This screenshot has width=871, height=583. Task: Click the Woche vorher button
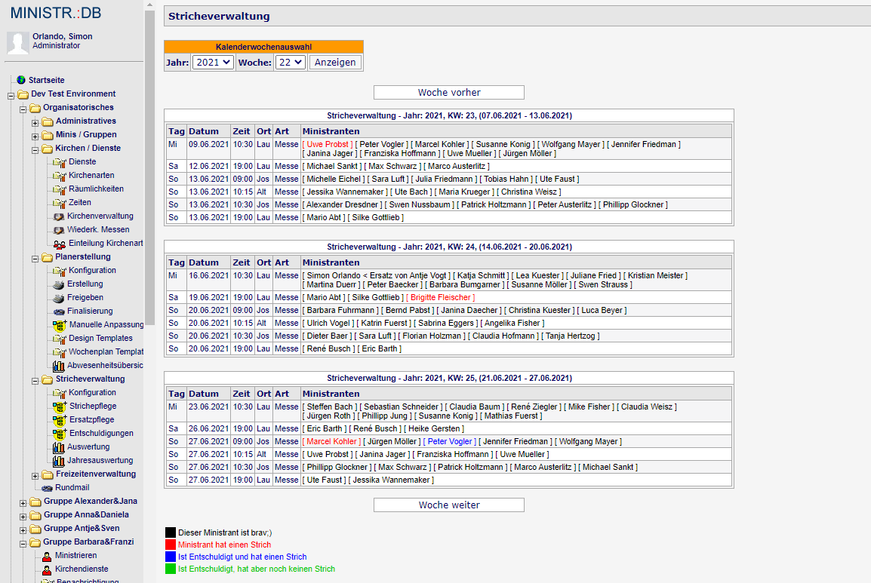point(449,92)
